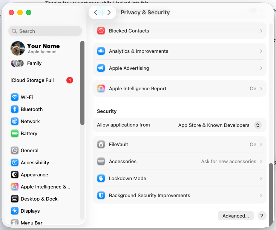Click the Apple Intelligence Report icon
The image size is (276, 230).
pyautogui.click(x=101, y=88)
